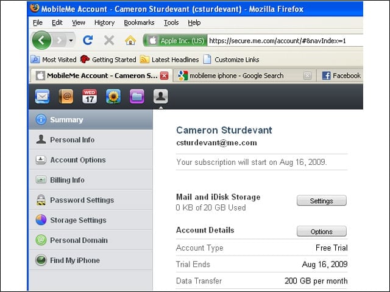Open the Most Visited bookmark
The image size is (390, 292).
click(54, 60)
